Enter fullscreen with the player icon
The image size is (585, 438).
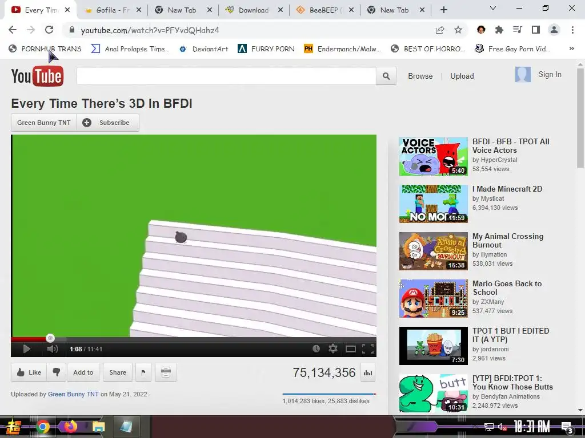[368, 349]
